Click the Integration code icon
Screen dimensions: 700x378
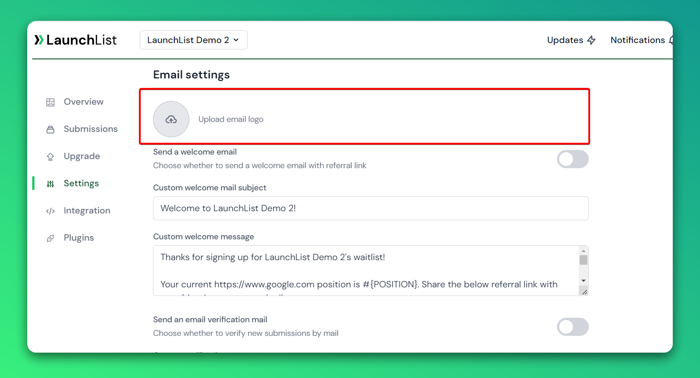pyautogui.click(x=50, y=211)
